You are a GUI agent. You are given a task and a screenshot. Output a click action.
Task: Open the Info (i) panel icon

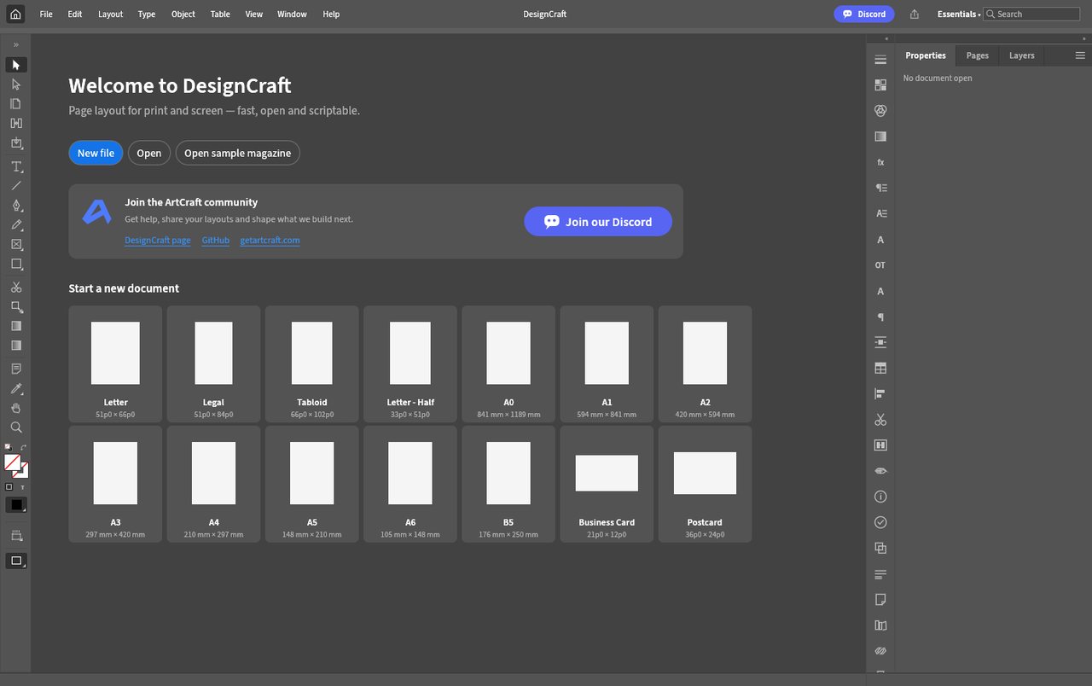point(880,497)
